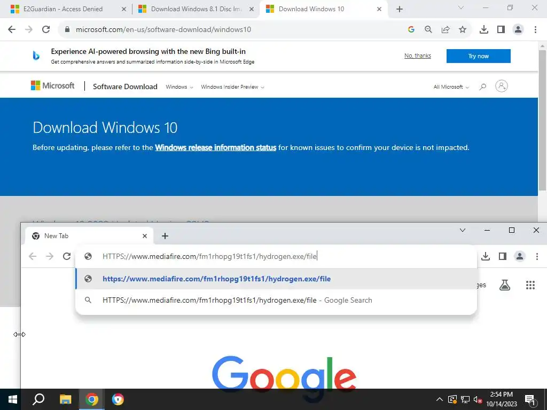Image resolution: width=547 pixels, height=410 pixels.
Task: Click the Bing logo in the promo banner
Action: 36,56
